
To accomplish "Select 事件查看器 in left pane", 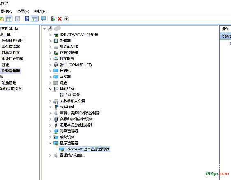I will [11, 46].
